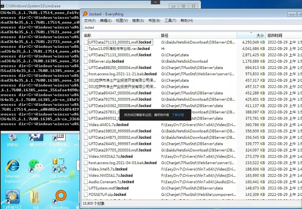302x209 pixels.
Task: Sort results by 大小 column header
Action: (x=251, y=36)
